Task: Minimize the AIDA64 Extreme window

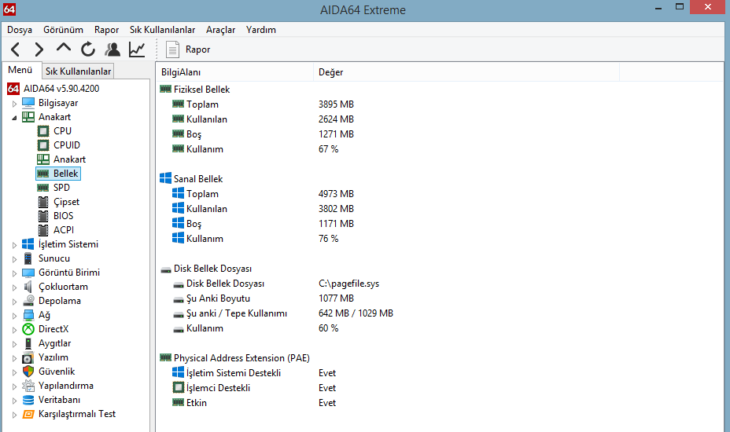Action: click(658, 8)
